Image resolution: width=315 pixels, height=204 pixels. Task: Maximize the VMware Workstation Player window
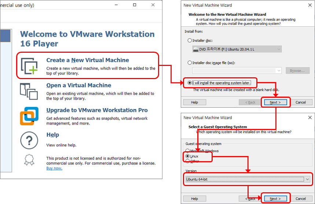click(x=135, y=5)
